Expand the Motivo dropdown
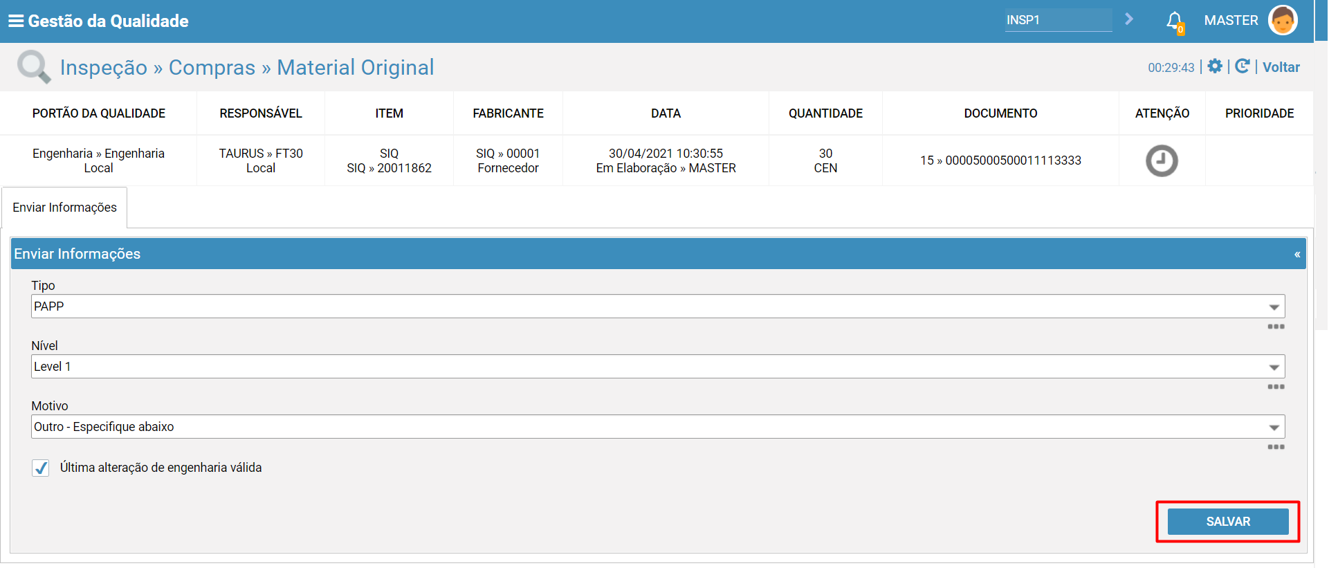Image resolution: width=1329 pixels, height=568 pixels. point(1274,428)
